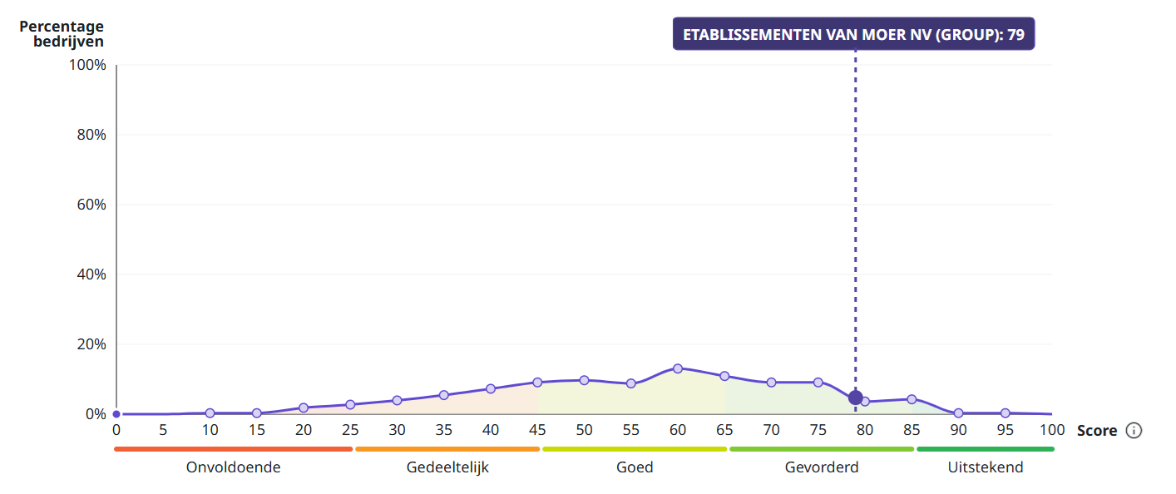This screenshot has height=494, width=1176.
Task: Click the green Gevorderd range bar
Action: click(822, 449)
